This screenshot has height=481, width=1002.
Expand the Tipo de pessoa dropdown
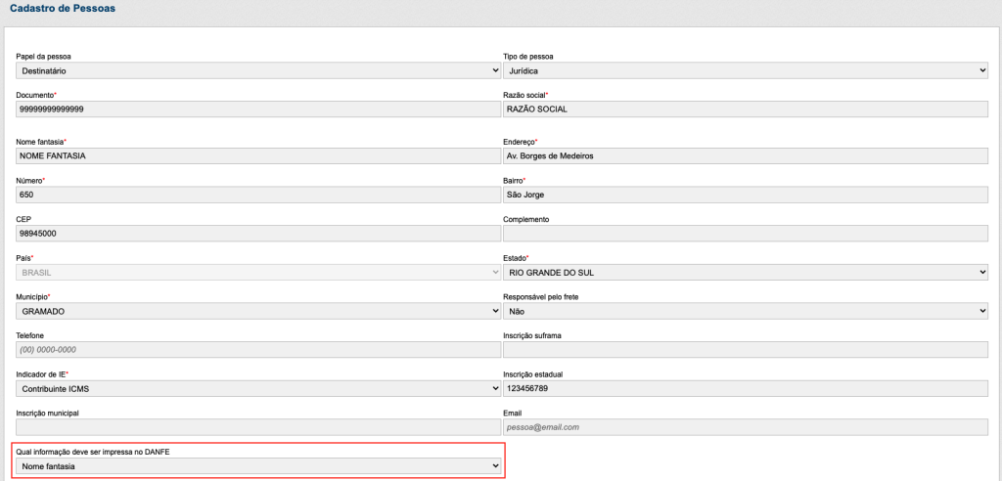(745, 70)
